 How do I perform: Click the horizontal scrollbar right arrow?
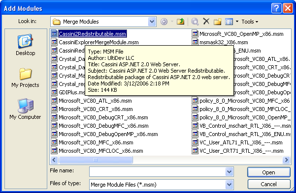(286, 160)
